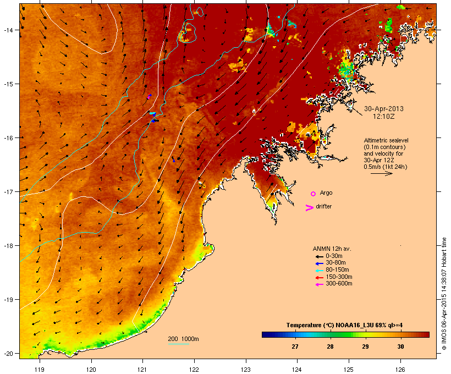Click the magenta drifter chevron symbol

pos(310,208)
